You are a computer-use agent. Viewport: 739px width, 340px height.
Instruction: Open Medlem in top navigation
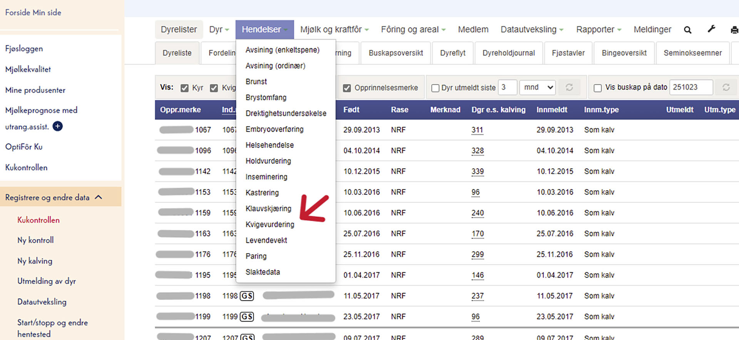[x=473, y=30]
